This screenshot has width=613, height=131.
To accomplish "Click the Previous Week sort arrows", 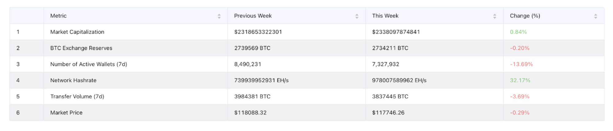I will coord(357,16).
